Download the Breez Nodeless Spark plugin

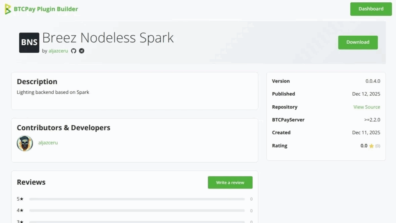357,43
